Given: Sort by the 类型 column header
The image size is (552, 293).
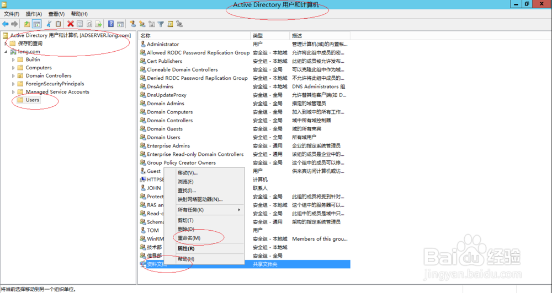Looking at the screenshot, I should pyautogui.click(x=270, y=35).
